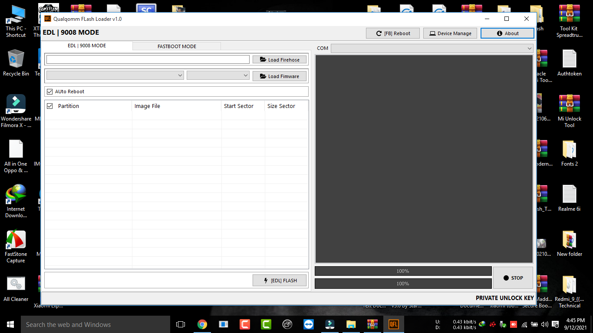This screenshot has width=593, height=333.
Task: Select the Realme 6i file icon
Action: coord(569,198)
